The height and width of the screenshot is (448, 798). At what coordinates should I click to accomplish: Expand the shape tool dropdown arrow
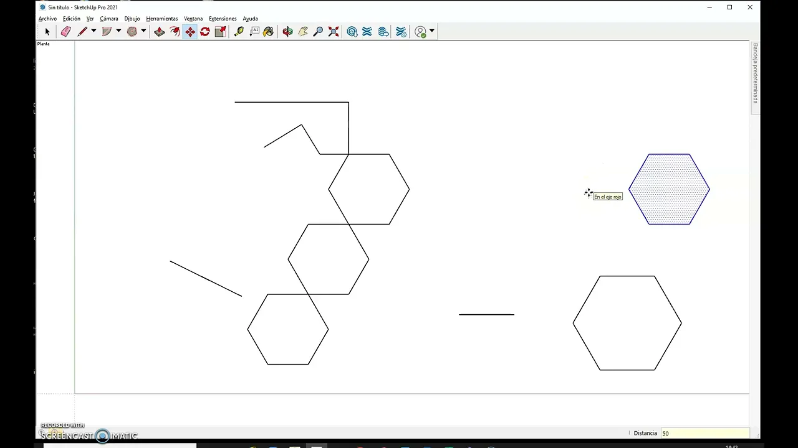[143, 32]
